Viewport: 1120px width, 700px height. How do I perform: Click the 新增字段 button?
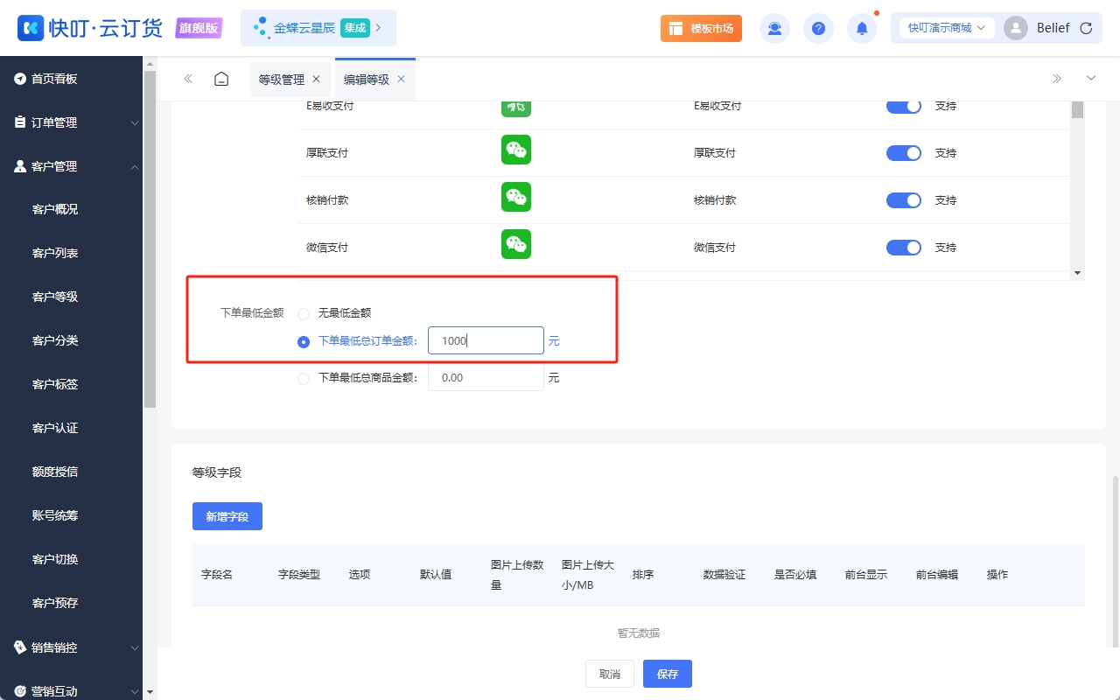(227, 516)
